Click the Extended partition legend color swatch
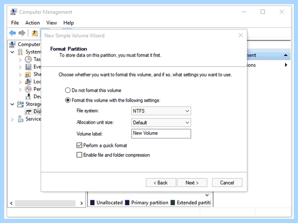Viewport: 298px width, 223px height. [x=172, y=203]
